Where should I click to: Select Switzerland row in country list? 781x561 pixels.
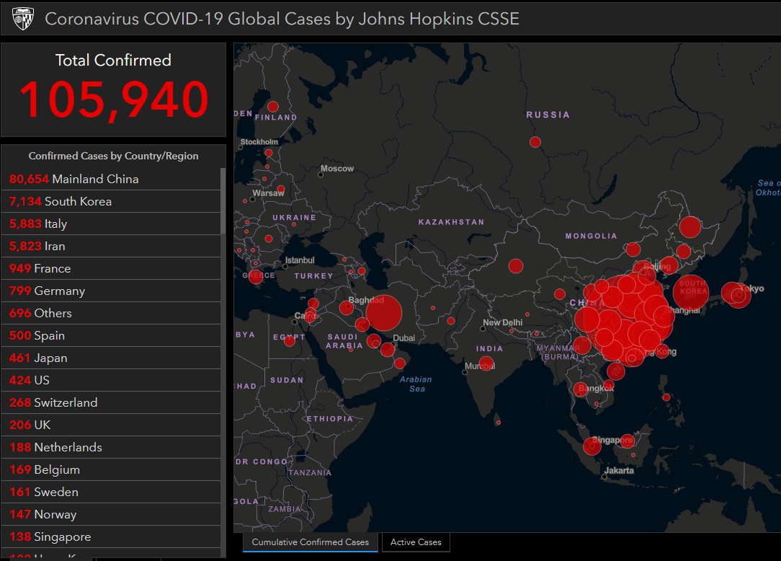(x=111, y=402)
